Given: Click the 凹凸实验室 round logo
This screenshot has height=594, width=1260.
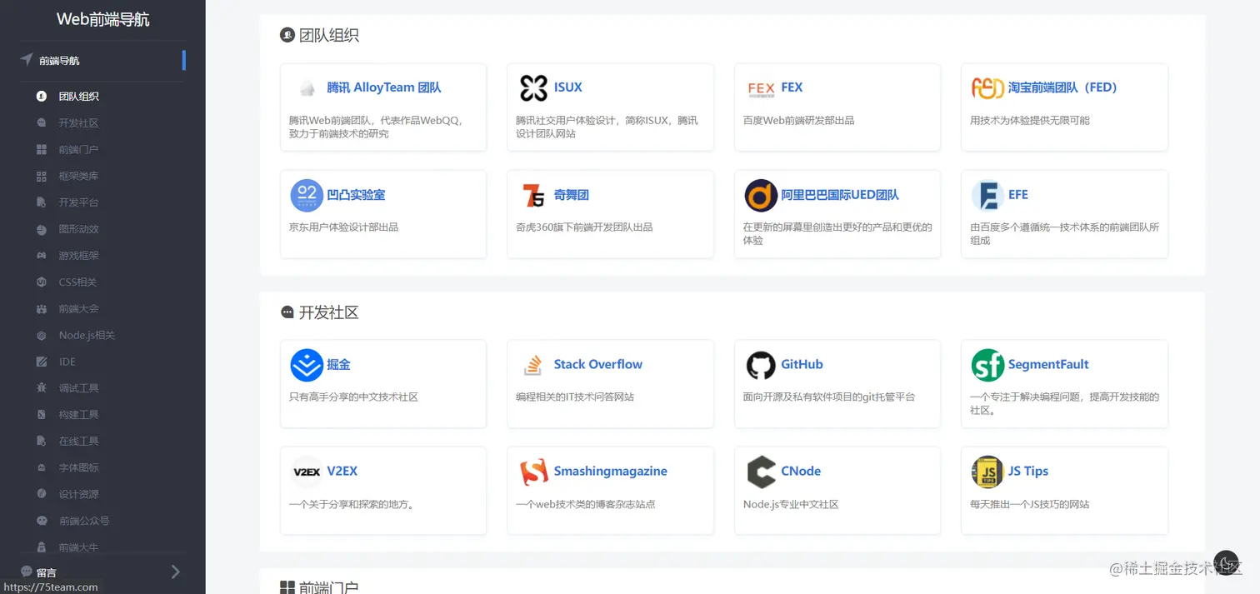Looking at the screenshot, I should (x=307, y=196).
